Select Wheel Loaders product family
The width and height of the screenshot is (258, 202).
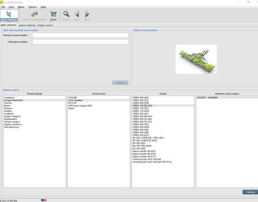pyautogui.click(x=34, y=122)
